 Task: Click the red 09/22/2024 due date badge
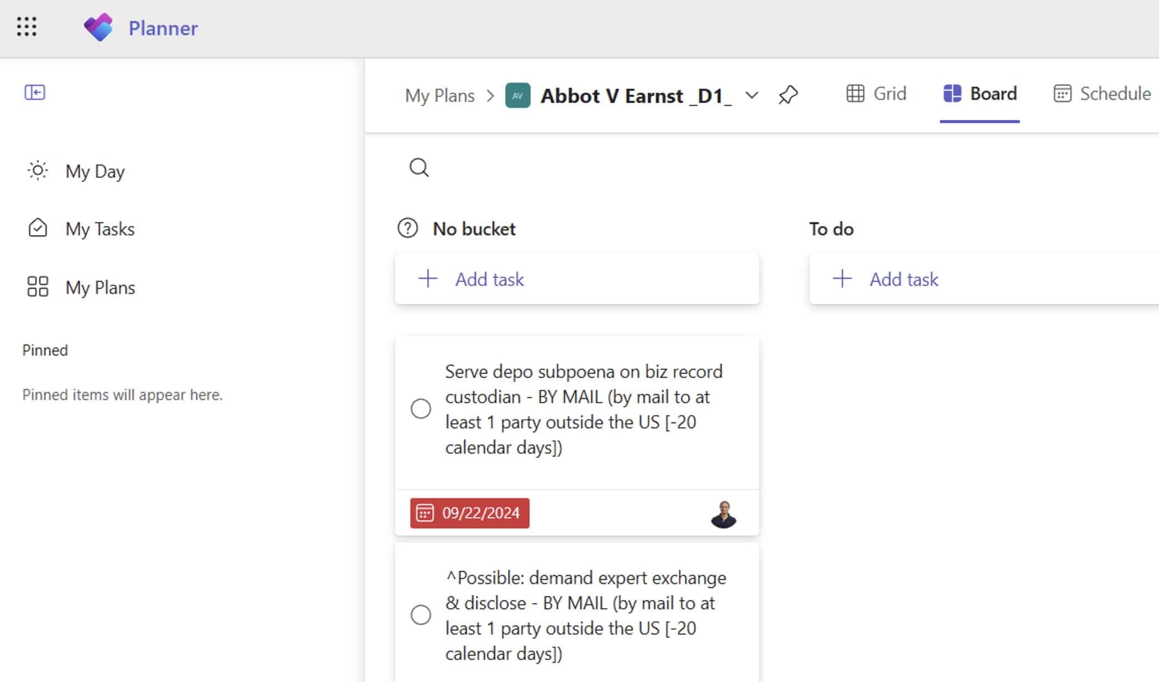click(470, 513)
